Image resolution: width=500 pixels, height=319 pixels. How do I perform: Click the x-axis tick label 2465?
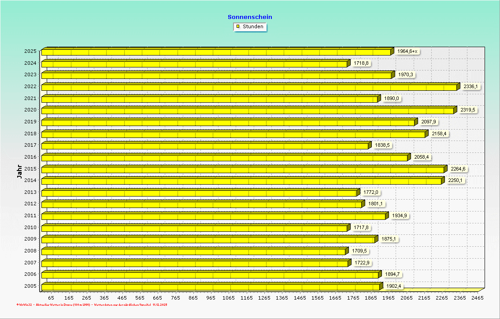[x=477, y=298]
